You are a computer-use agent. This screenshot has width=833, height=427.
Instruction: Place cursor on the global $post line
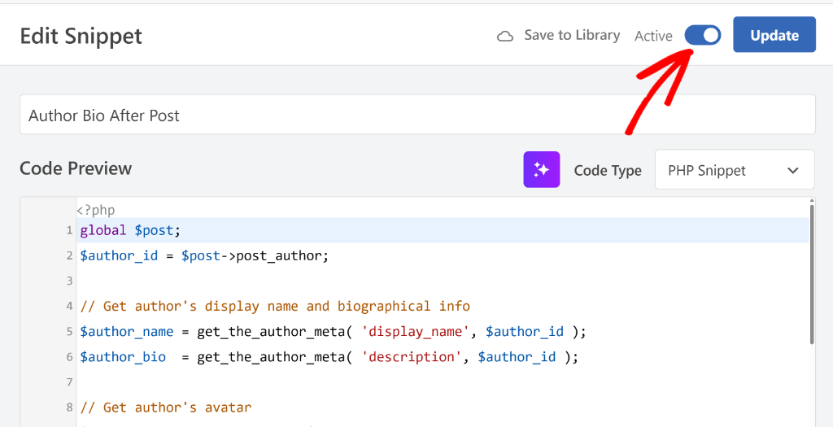[130, 230]
